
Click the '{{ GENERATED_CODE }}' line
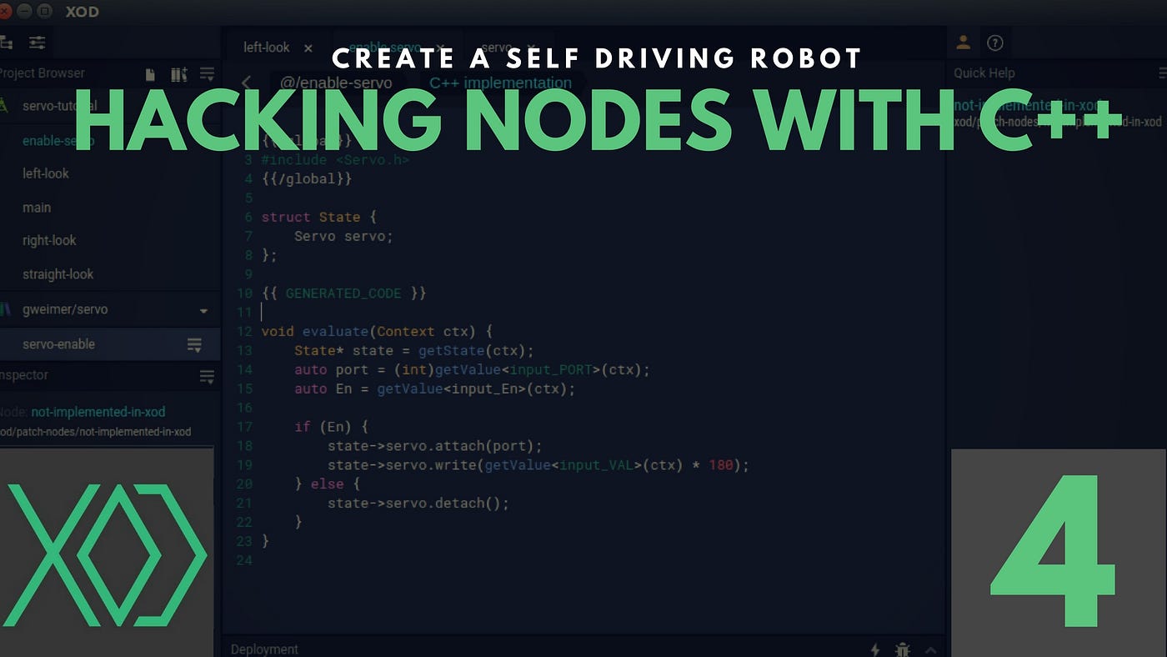343,293
